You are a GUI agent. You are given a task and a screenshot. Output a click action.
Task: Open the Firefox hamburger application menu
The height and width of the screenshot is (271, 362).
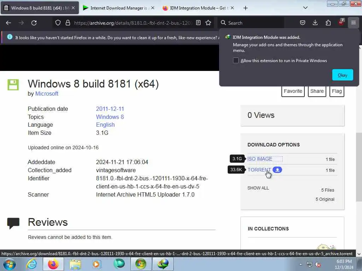354,23
